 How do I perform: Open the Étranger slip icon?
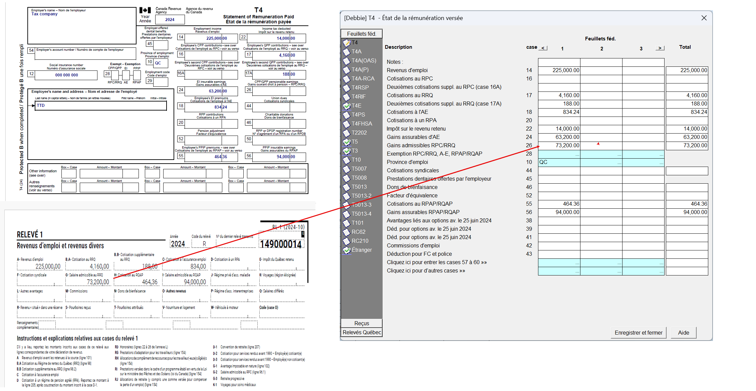pos(346,250)
